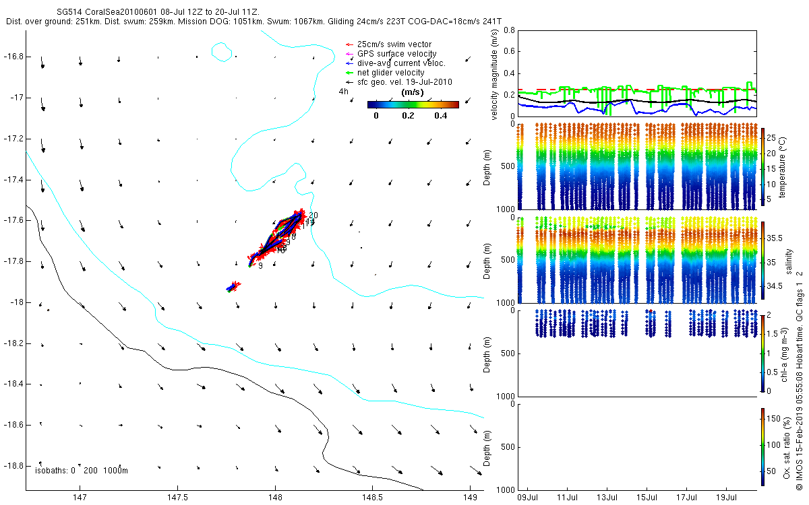
Task: Click the '0.8' velocity magnitude tick
Action: tap(508, 30)
